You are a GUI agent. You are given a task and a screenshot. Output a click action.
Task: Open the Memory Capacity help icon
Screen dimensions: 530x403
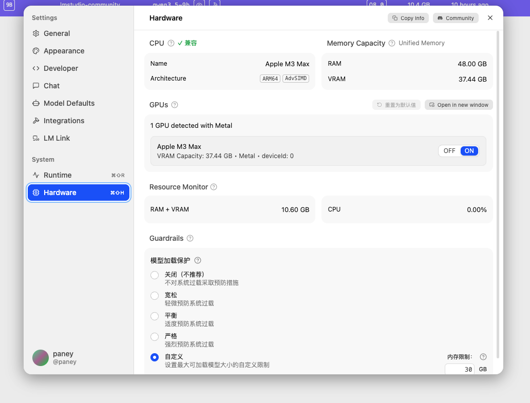[x=392, y=43]
